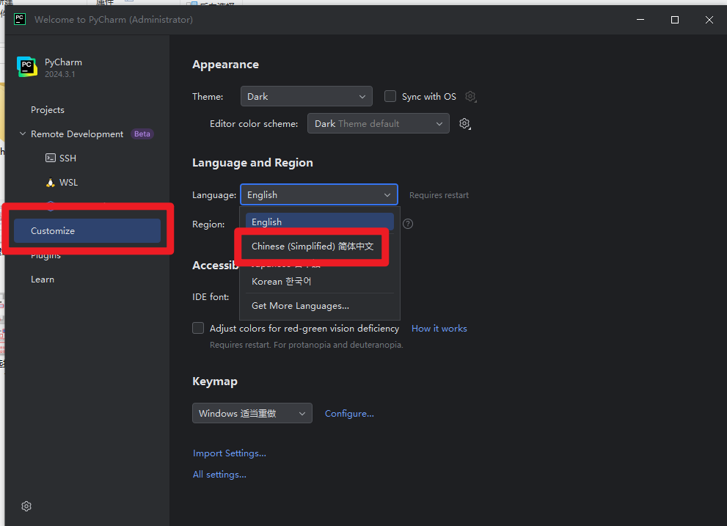Viewport: 727px width, 526px height.
Task: Click the PyCharm title bar app icon
Action: [x=20, y=19]
